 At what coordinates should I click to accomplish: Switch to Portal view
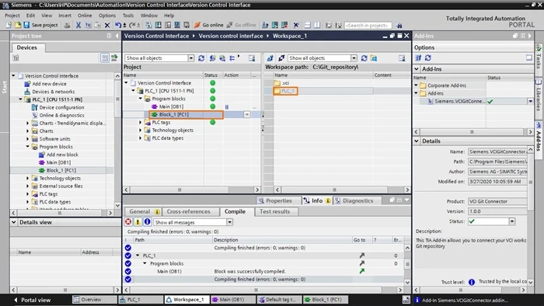(33, 300)
